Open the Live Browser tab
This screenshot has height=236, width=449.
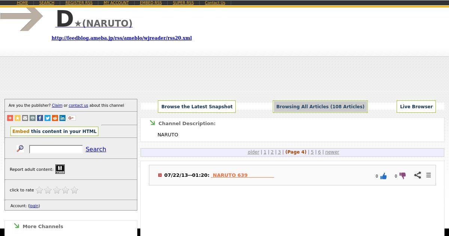click(x=416, y=106)
